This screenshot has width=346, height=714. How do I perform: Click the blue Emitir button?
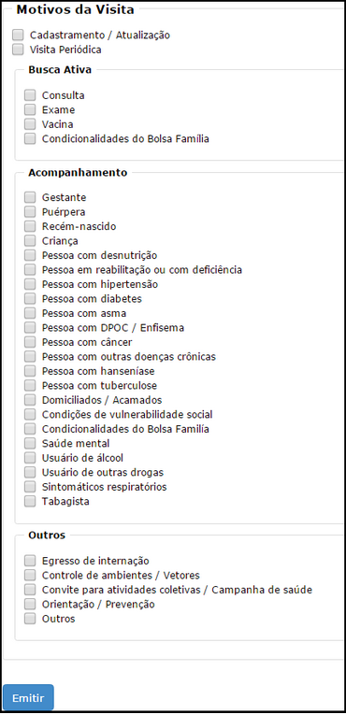[28, 697]
